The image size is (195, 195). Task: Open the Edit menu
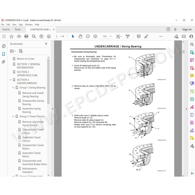tap(8, 25)
